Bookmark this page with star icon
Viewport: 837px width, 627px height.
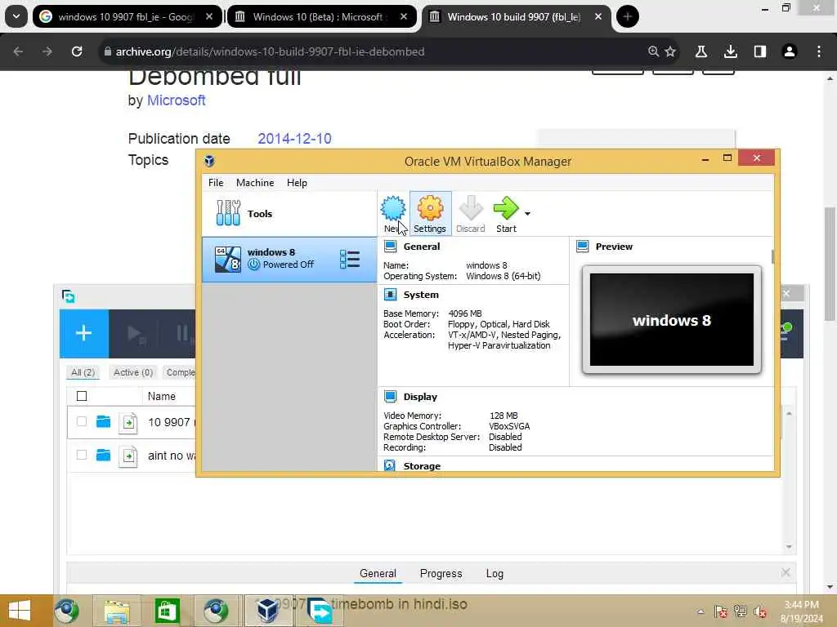[670, 51]
